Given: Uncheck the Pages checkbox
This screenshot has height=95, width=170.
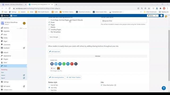Looking at the screenshot, I should [49, 25].
